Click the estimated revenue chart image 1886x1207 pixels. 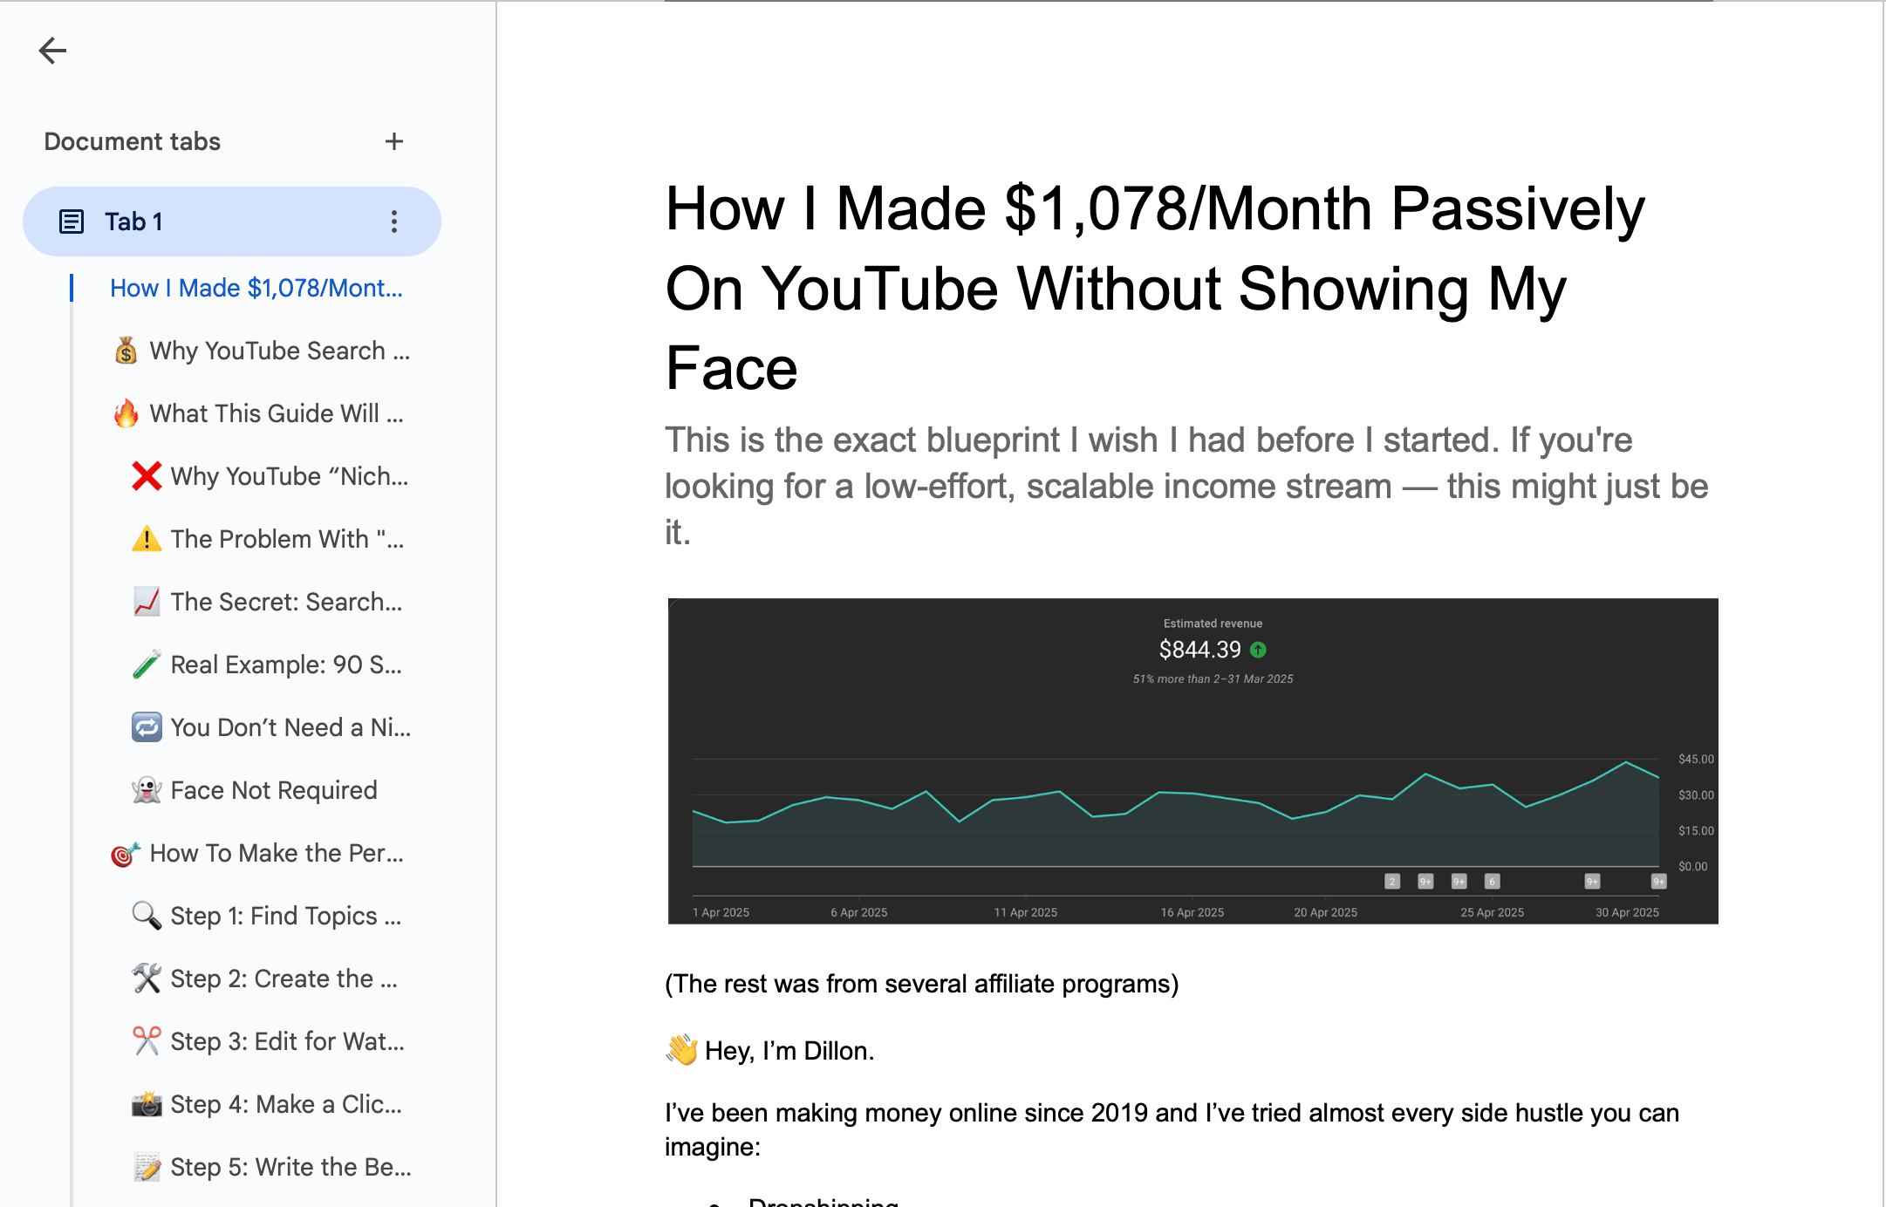[x=1192, y=760]
